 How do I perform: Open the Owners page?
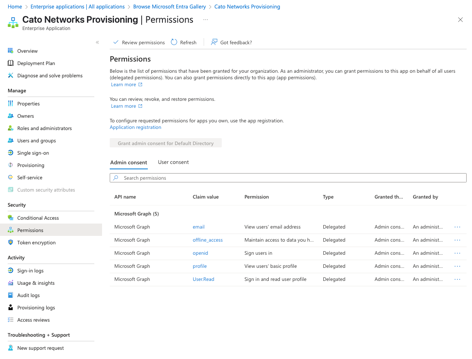coord(25,116)
